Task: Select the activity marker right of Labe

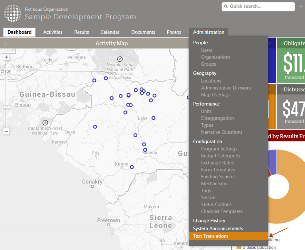Action: tap(153, 118)
